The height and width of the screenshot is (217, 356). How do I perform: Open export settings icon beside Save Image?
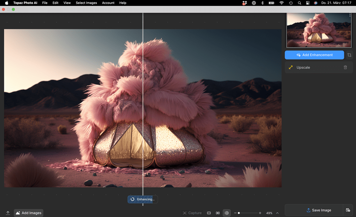click(348, 210)
